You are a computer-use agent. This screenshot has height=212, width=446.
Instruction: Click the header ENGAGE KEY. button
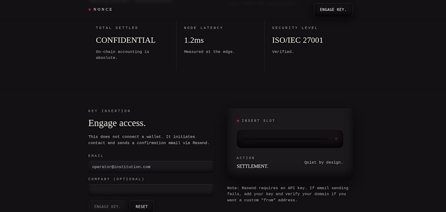(x=333, y=10)
